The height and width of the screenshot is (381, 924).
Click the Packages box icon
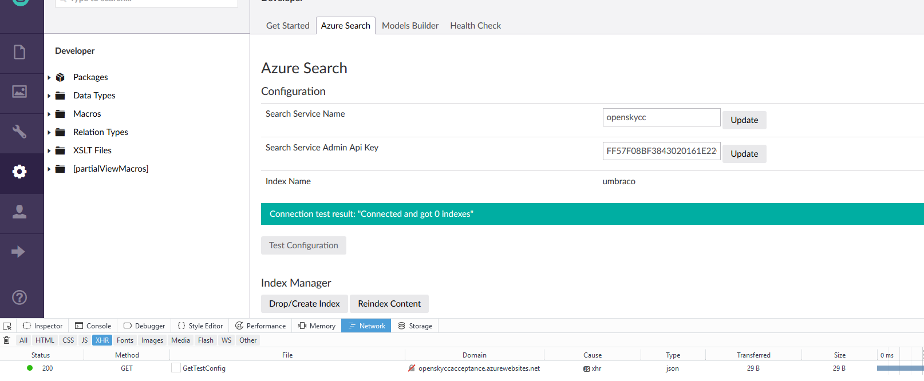pos(60,77)
